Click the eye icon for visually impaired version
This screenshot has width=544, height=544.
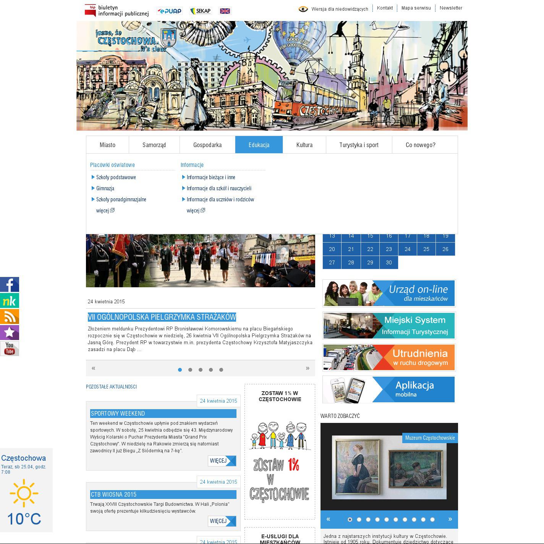pyautogui.click(x=303, y=9)
